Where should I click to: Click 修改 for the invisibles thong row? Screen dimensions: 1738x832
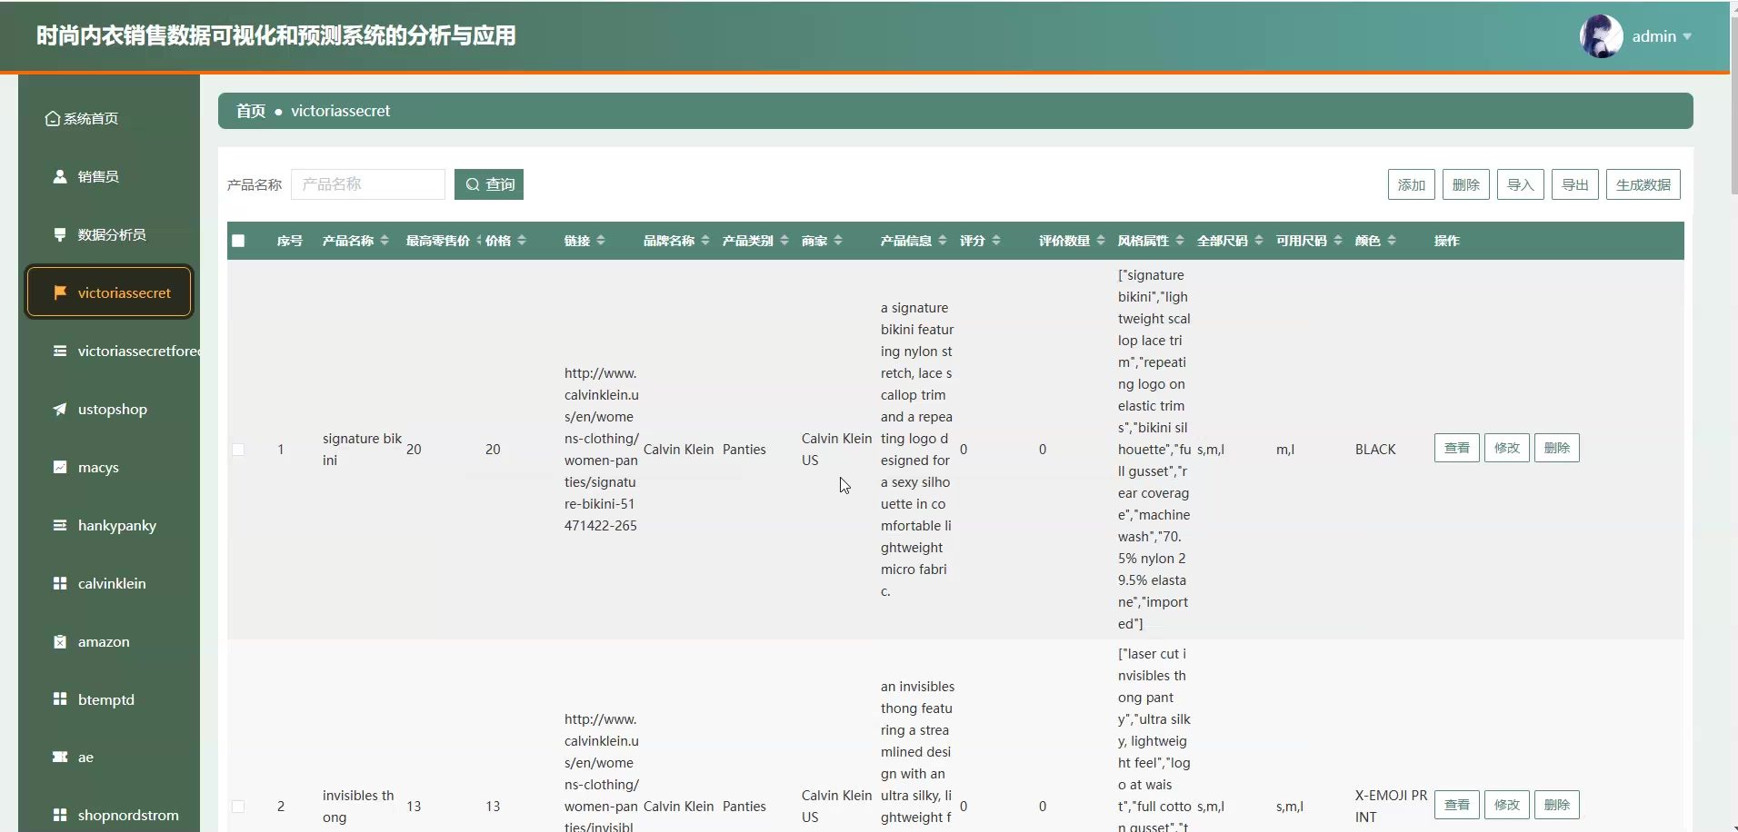[x=1507, y=805]
